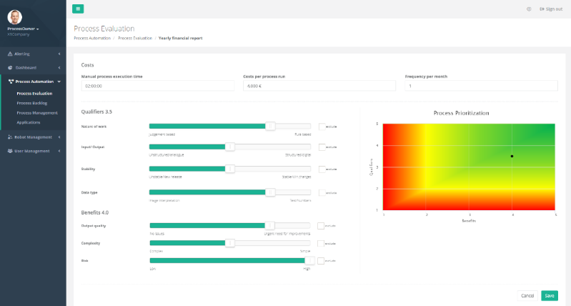Go to Applications in the sidebar submenu

[29, 122]
